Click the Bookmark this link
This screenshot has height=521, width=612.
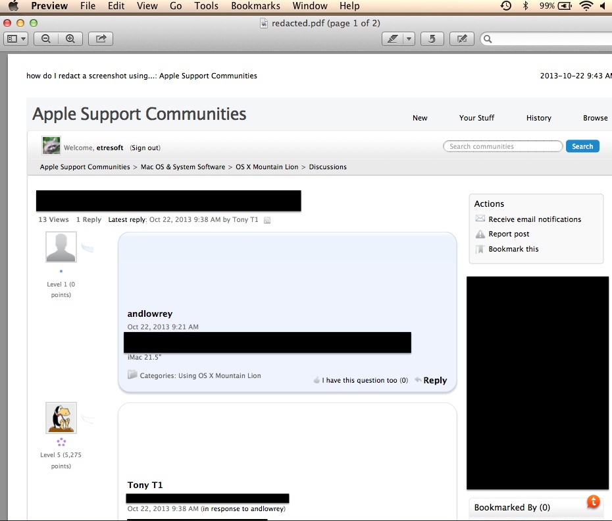(x=513, y=249)
